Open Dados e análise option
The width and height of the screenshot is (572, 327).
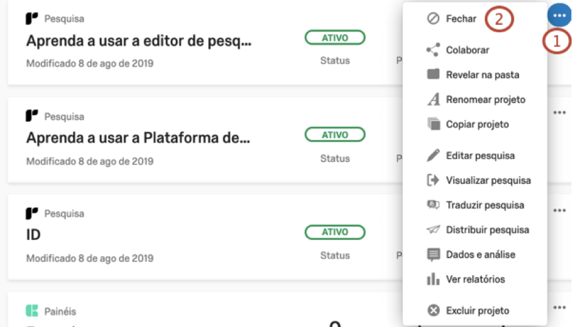pos(481,255)
